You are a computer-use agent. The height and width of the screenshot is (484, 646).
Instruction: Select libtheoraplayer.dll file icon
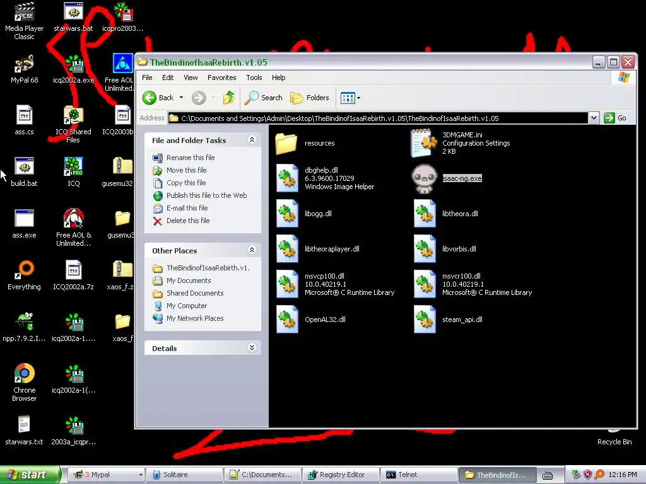click(x=287, y=249)
